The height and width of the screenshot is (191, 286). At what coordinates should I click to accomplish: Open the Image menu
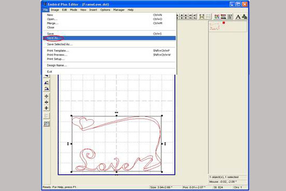(x=55, y=10)
